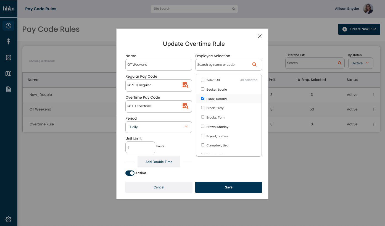Open the time clock sidebar icon
385x226 pixels.
click(x=9, y=26)
